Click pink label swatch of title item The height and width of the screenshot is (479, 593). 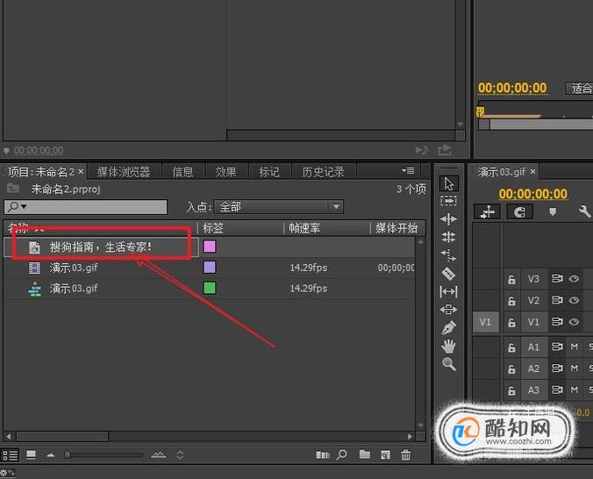(x=210, y=247)
